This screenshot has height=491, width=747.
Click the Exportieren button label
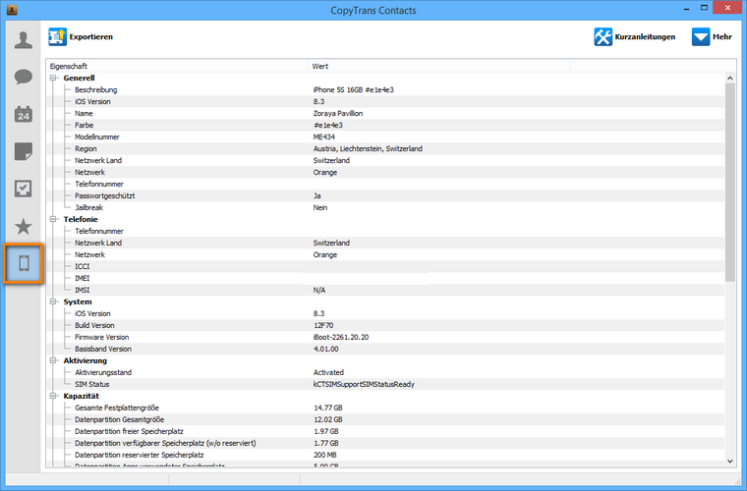tap(91, 36)
